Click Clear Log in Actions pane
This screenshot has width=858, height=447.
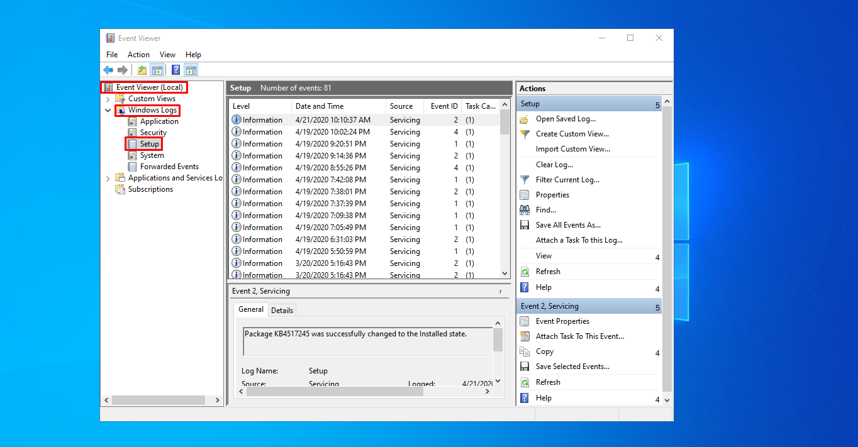(554, 165)
